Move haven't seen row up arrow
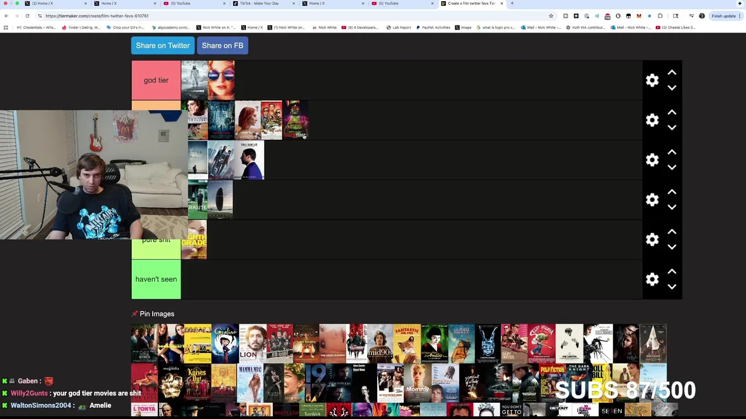 tap(672, 272)
